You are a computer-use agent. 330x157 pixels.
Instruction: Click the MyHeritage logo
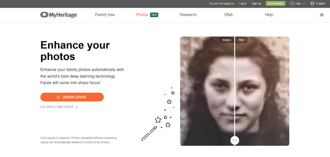[59, 15]
